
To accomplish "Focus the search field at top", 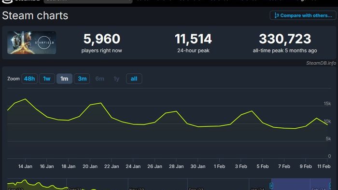I will pos(88,1).
